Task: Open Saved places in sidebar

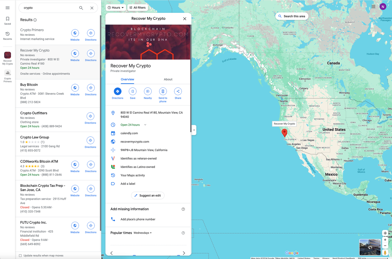Action: point(8,21)
